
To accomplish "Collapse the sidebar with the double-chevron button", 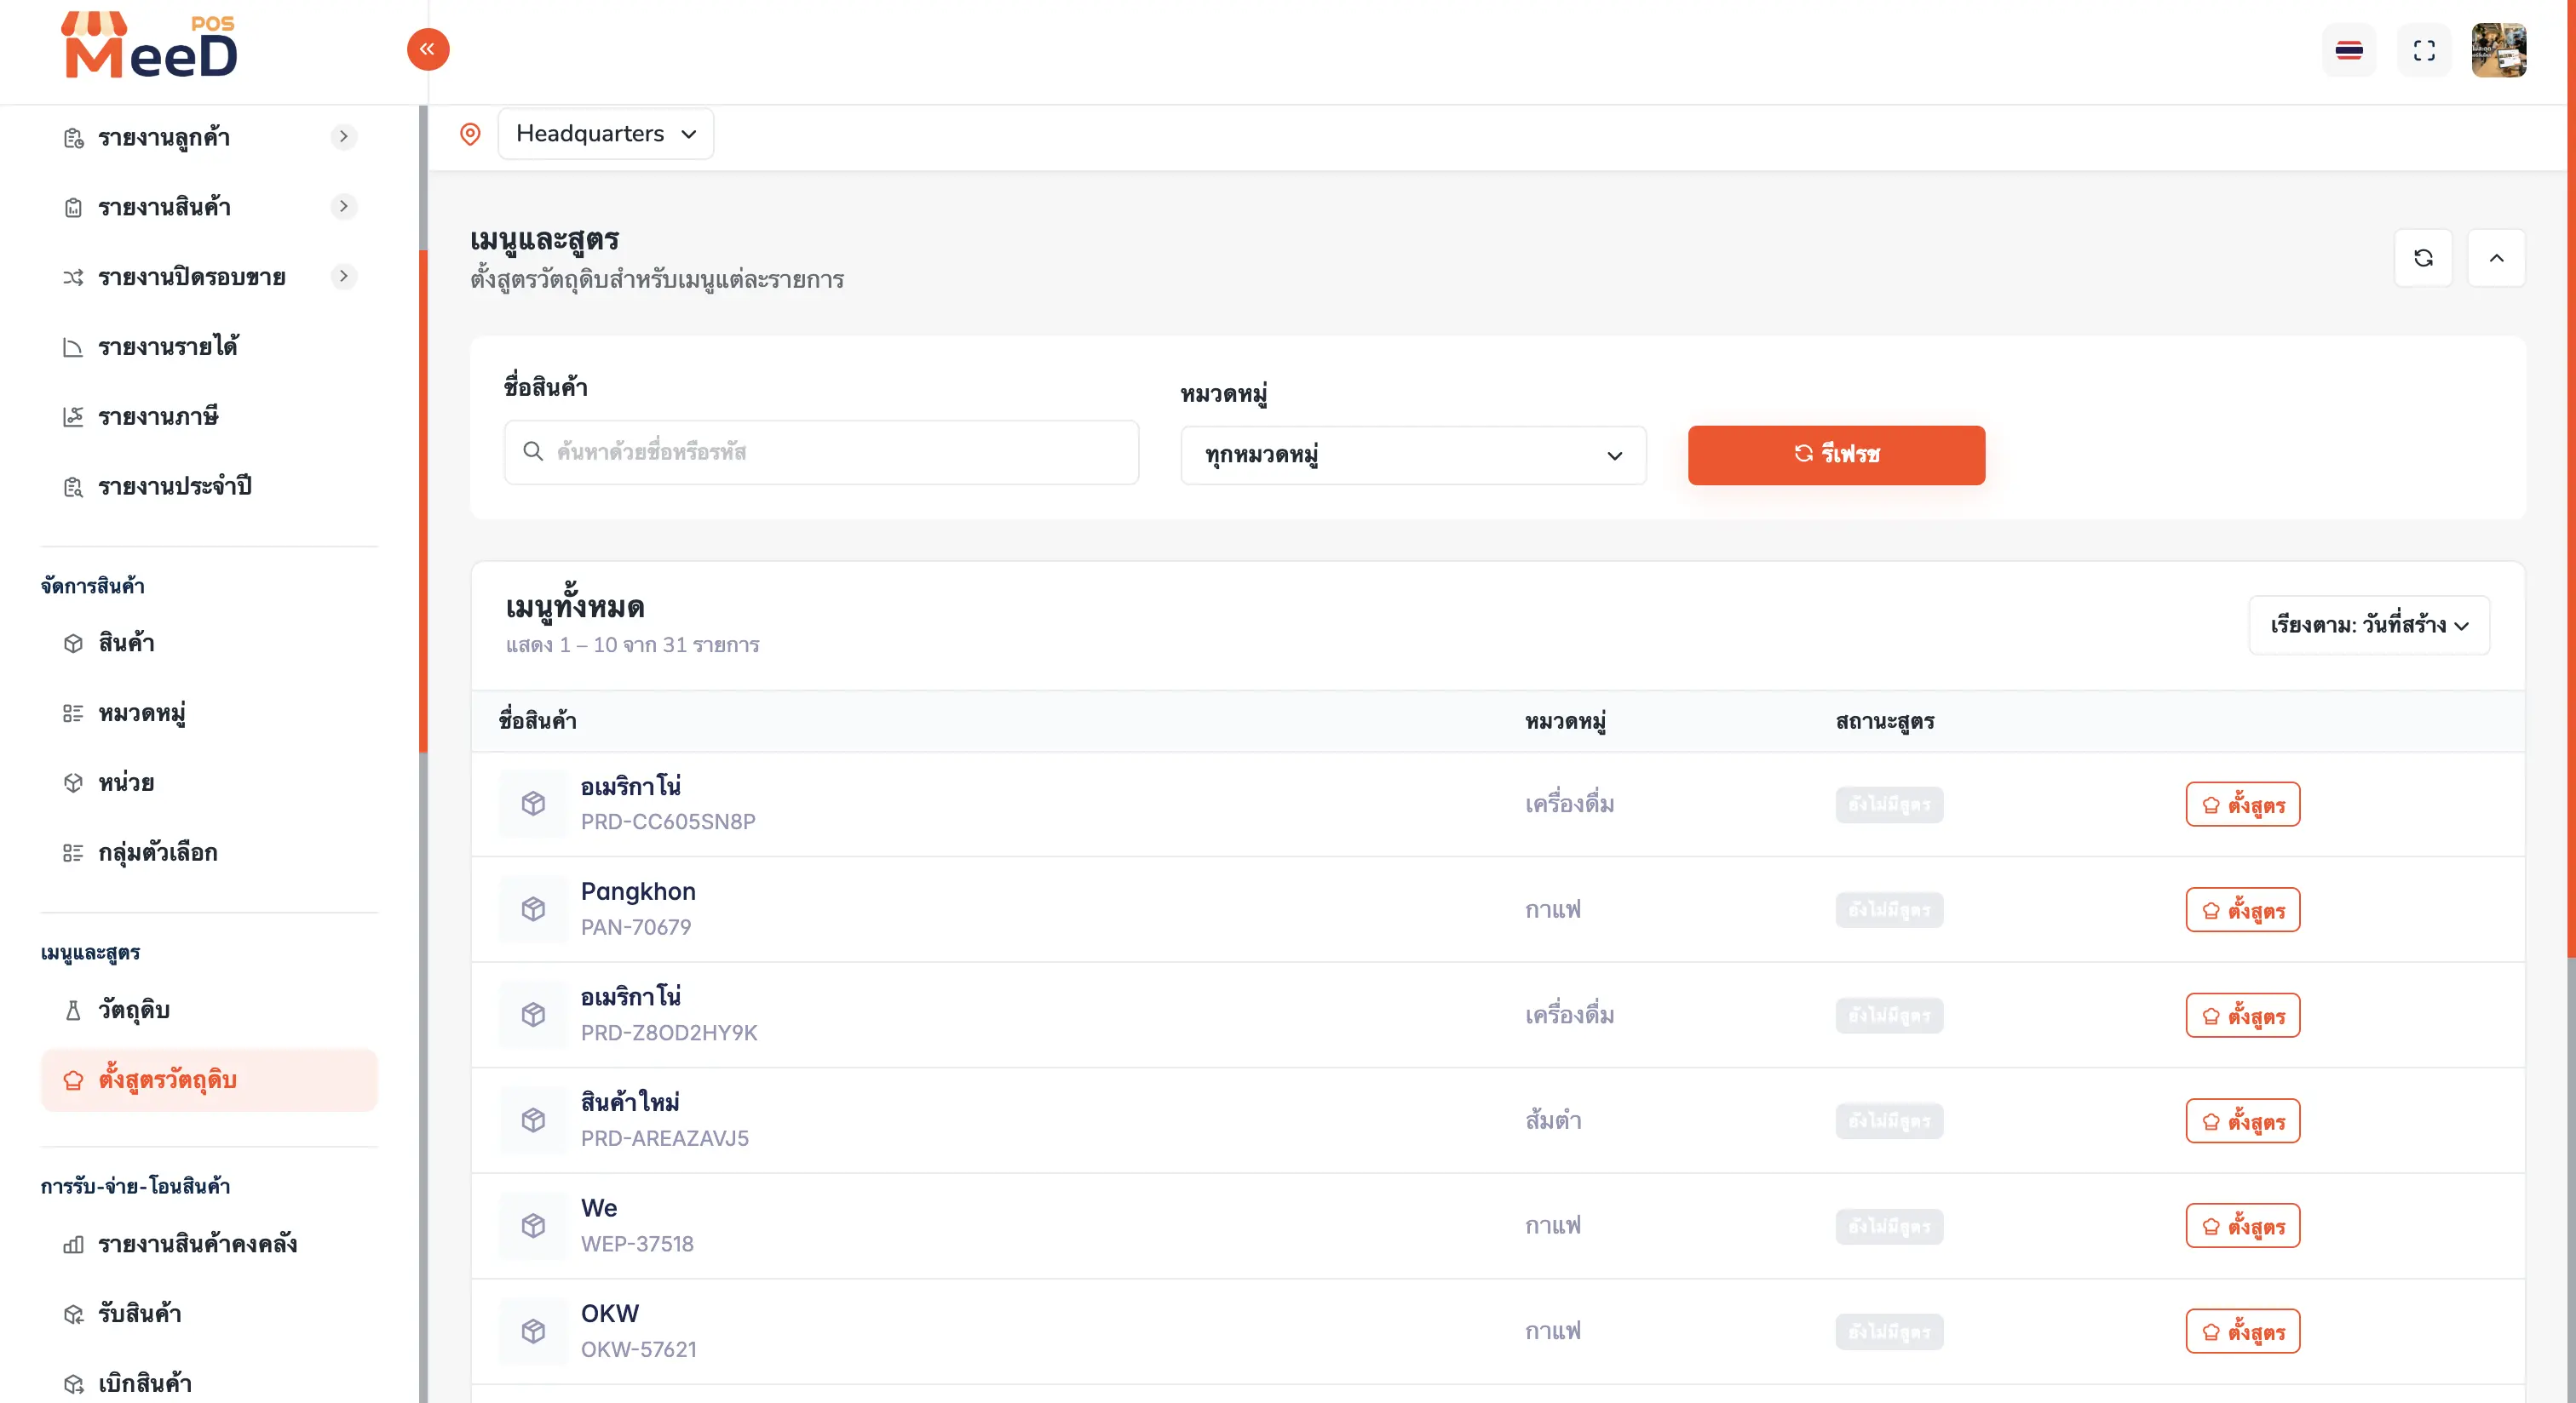I will pos(428,49).
